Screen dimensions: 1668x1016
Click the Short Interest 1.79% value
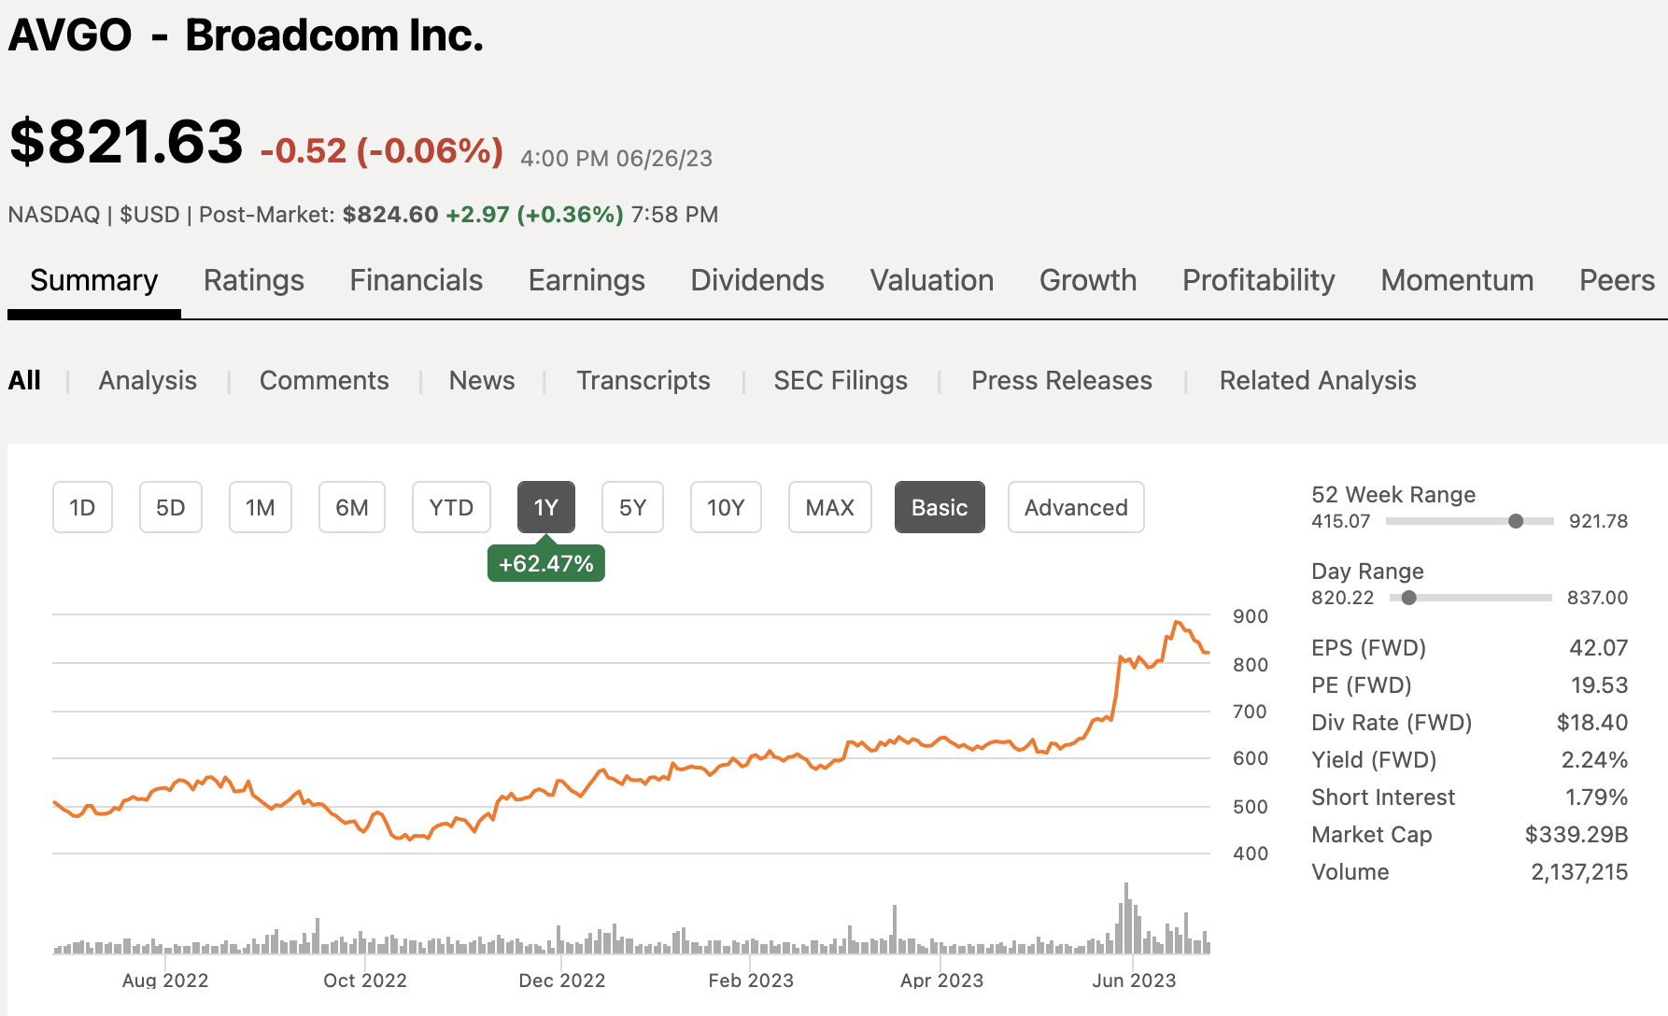(1597, 797)
